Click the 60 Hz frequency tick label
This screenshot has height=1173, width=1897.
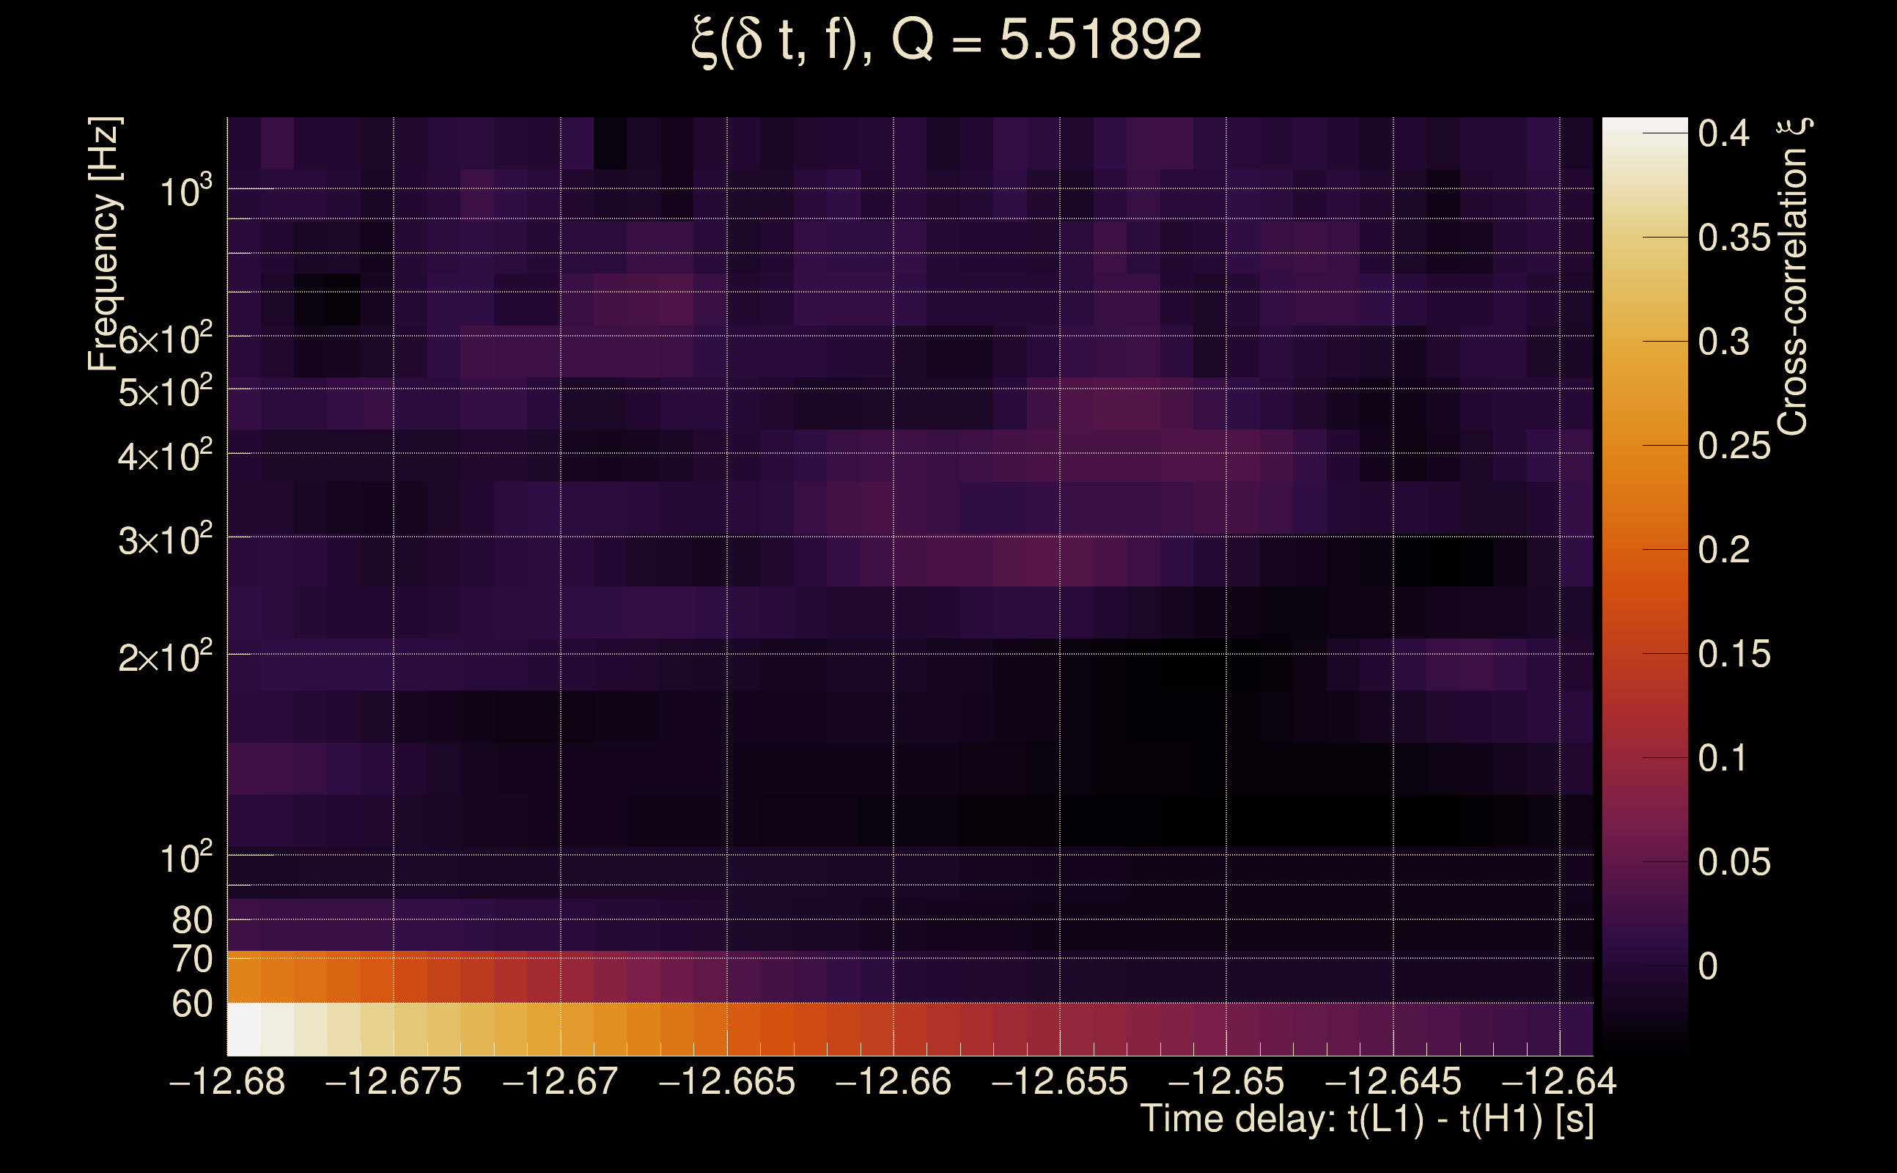tap(191, 1004)
